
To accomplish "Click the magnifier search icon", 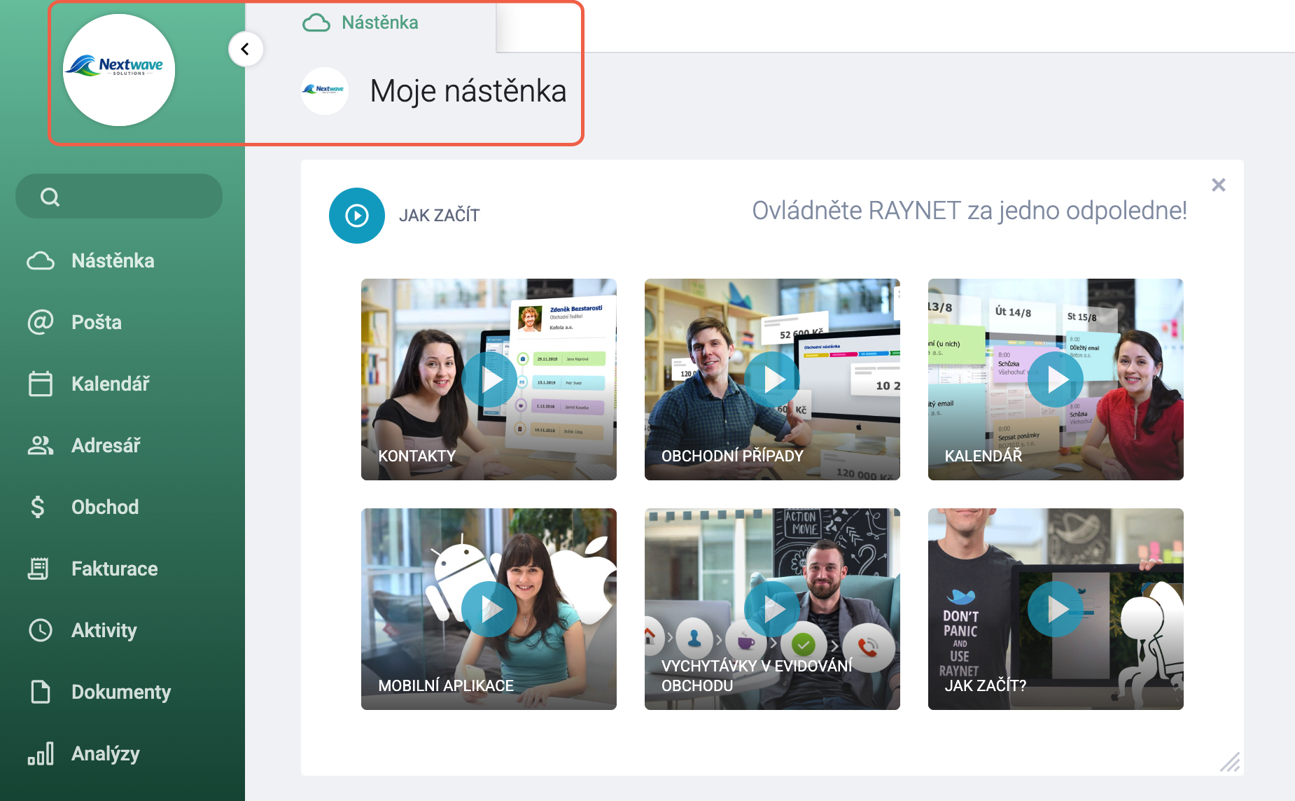I will click(50, 197).
